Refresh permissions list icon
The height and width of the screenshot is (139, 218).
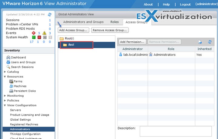point(210,42)
